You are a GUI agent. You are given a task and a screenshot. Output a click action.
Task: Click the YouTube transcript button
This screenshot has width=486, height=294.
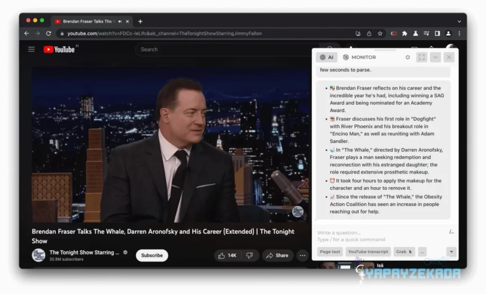coord(368,252)
